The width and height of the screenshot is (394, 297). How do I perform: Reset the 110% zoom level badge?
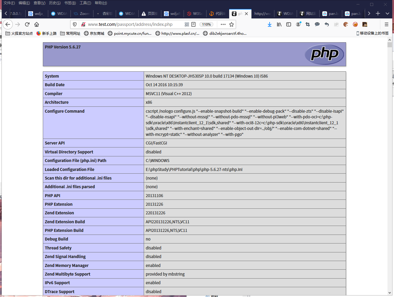pyautogui.click(x=206, y=24)
